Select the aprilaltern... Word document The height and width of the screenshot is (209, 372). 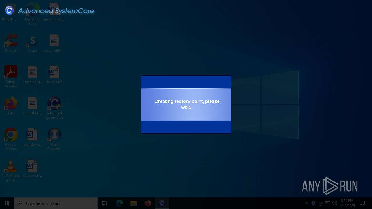click(x=32, y=137)
